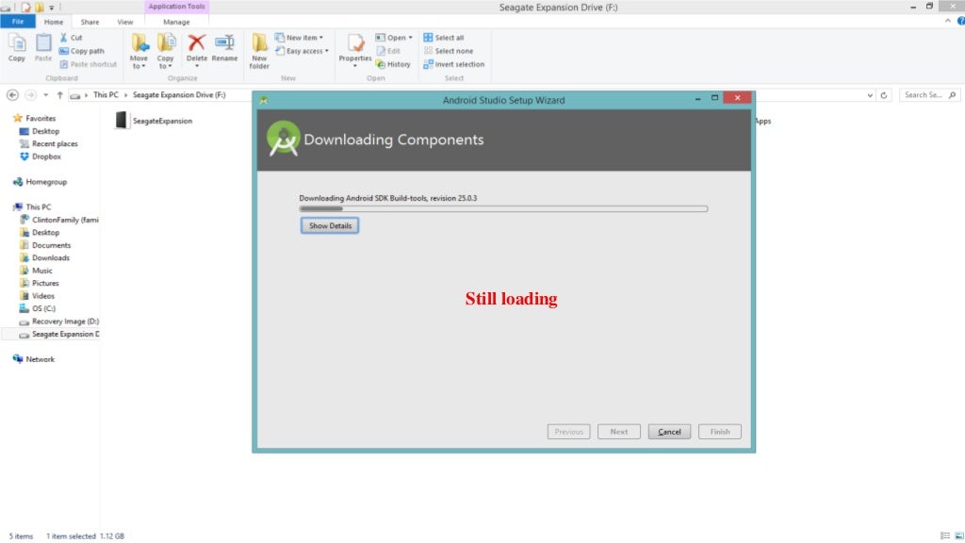Screen dimensions: 965x543
Task: Click the History option in ribbon
Action: [393, 64]
